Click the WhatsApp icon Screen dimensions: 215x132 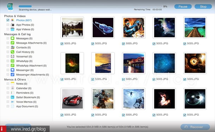tap(12, 61)
